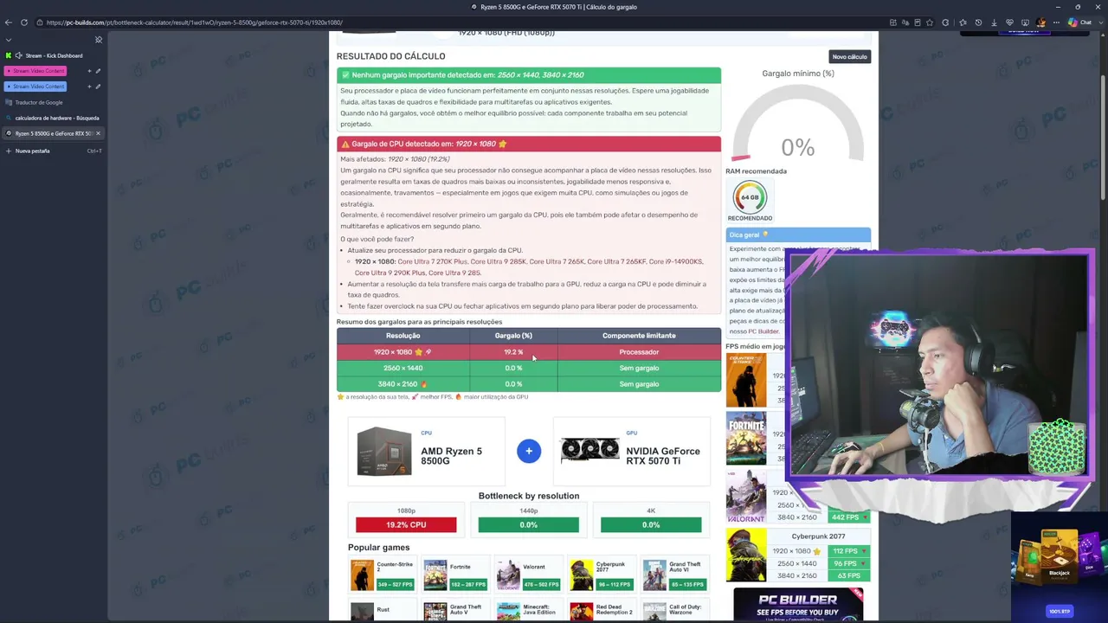1108x623 pixels.
Task: Open the PC Builder promotional banner
Action: pyautogui.click(x=798, y=606)
